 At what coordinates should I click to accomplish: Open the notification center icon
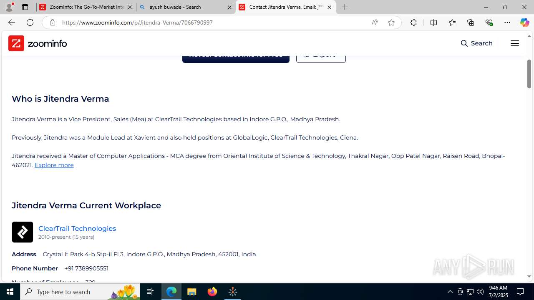pyautogui.click(x=520, y=292)
